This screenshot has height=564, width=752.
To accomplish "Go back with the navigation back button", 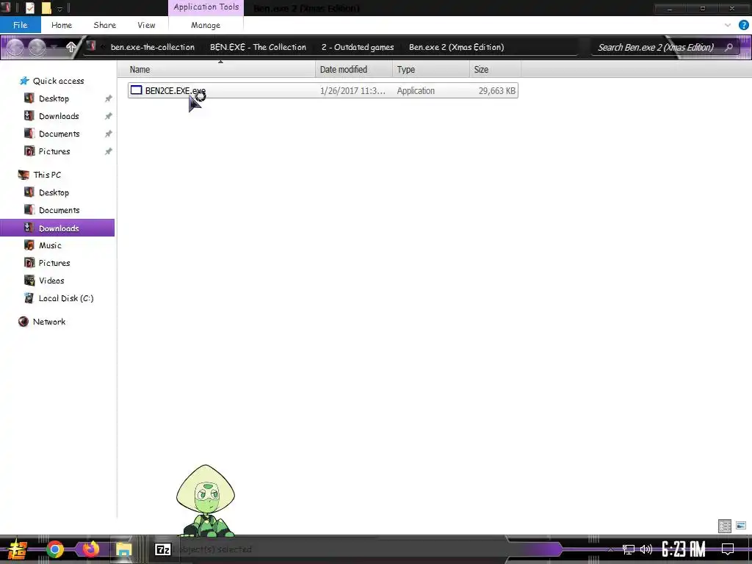I will [15, 47].
